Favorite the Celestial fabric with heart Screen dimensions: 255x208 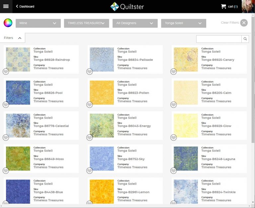coord(6,138)
